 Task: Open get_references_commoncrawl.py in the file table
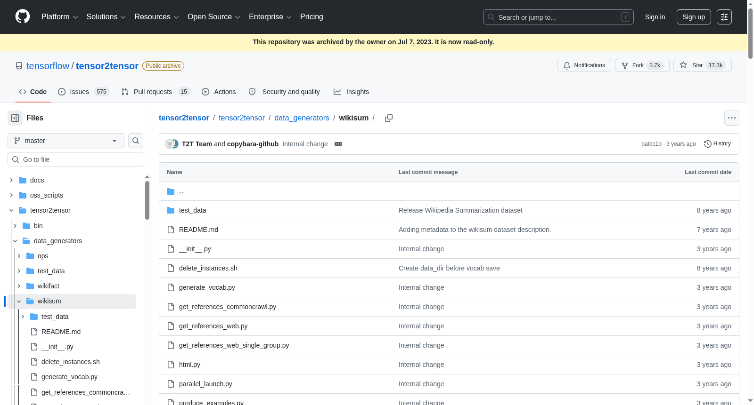228,307
